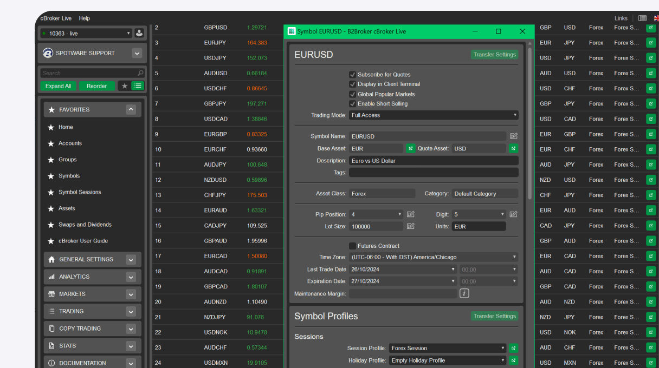Viewport: 659px width, 368px height.
Task: Open the Trading Mode dropdown
Action: click(x=434, y=115)
